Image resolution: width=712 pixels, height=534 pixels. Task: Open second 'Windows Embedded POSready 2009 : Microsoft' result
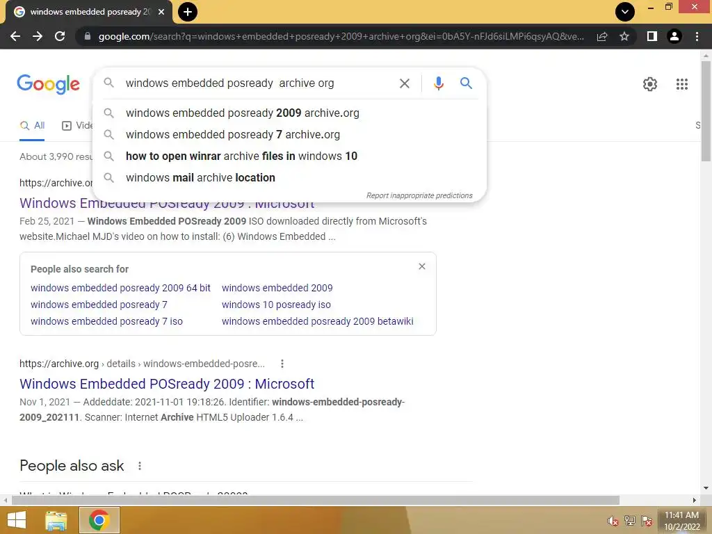[x=167, y=384]
